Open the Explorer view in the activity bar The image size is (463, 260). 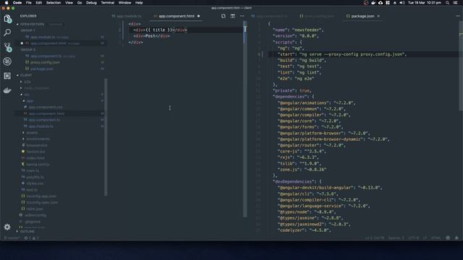(7, 19)
